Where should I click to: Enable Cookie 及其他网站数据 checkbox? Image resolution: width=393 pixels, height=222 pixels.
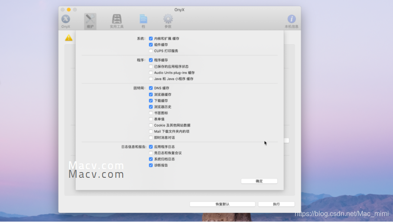click(x=151, y=125)
